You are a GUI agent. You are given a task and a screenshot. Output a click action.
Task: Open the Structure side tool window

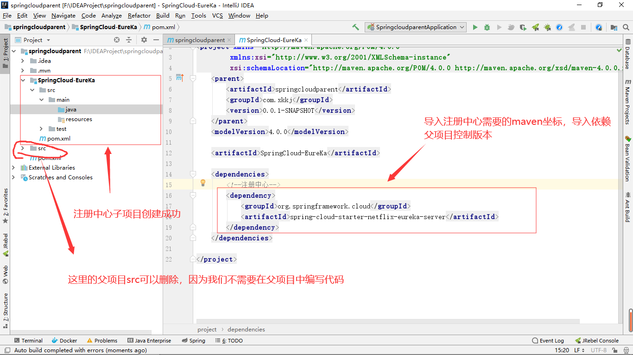[x=6, y=310]
